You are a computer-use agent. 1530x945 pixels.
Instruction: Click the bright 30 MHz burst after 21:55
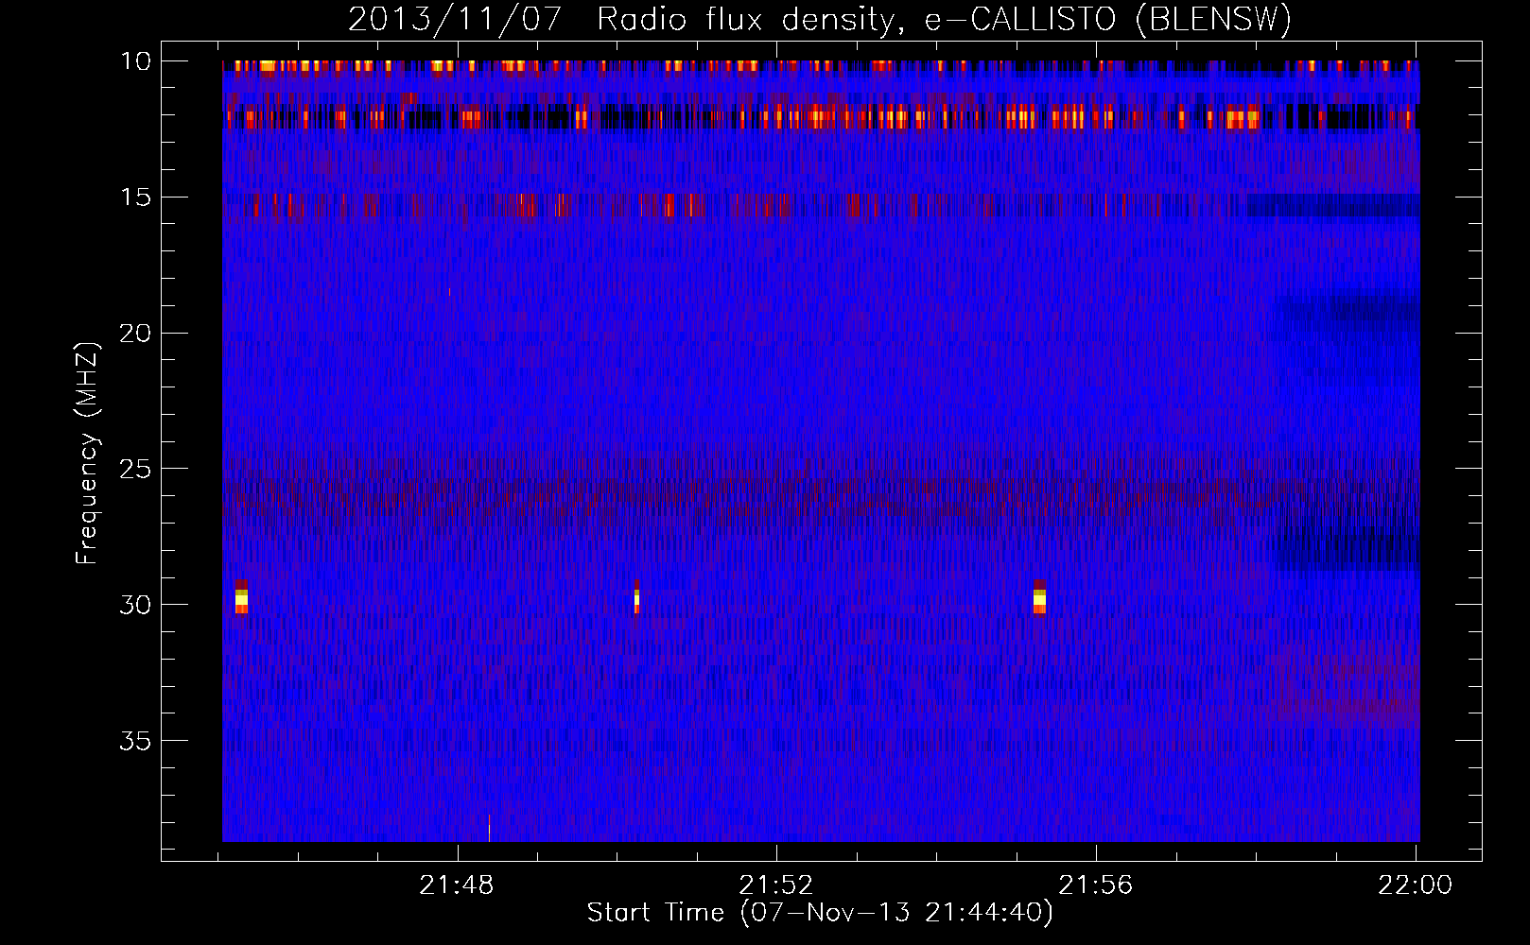[x=1040, y=597]
